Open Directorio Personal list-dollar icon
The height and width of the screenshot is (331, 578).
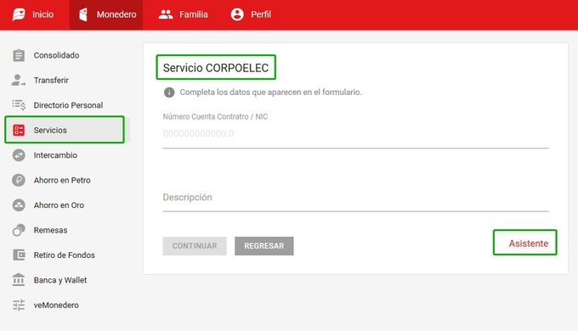[19, 105]
